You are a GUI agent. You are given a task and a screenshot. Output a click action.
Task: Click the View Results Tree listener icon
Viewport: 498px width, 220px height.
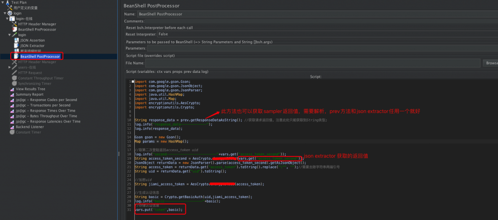coord(12,89)
